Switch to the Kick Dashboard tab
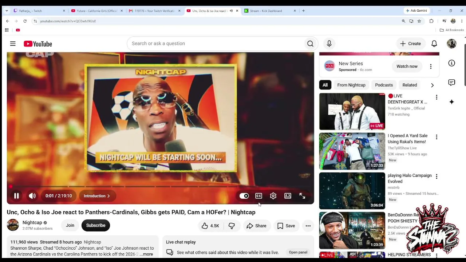This screenshot has width=466, height=262. [x=270, y=11]
